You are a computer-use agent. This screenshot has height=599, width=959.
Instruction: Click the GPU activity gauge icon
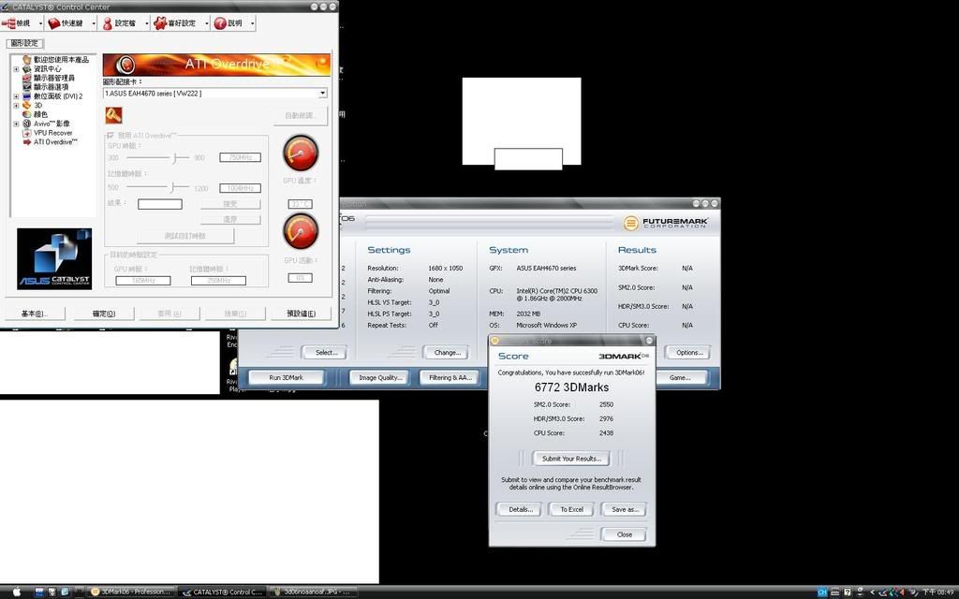(x=301, y=231)
